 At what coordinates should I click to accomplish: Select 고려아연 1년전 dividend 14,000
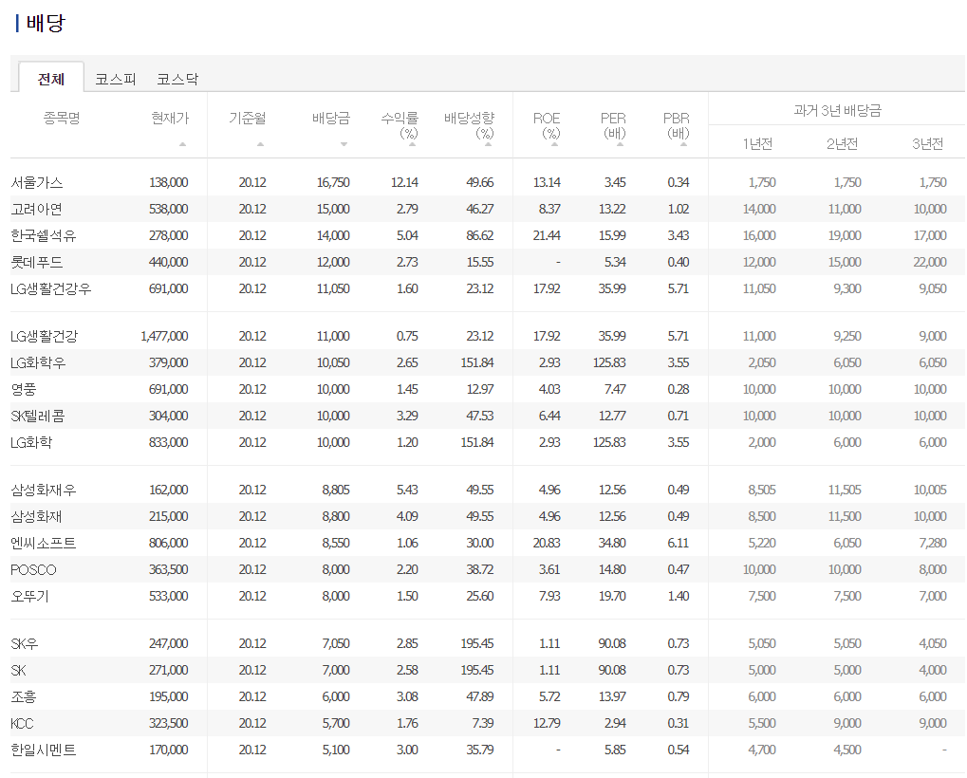click(759, 209)
